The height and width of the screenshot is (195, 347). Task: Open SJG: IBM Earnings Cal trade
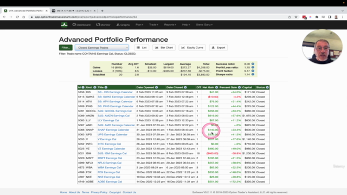112,153
